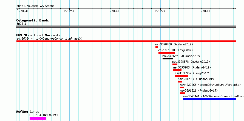Image resolution: width=244 pixels, height=121 pixels.
Task: Click the esv1021818 red variant bar
Action: coord(167,53)
